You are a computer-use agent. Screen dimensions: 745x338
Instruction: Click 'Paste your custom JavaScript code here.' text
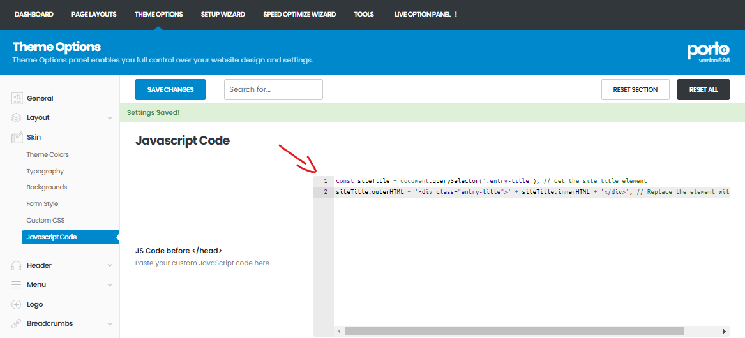(x=203, y=263)
